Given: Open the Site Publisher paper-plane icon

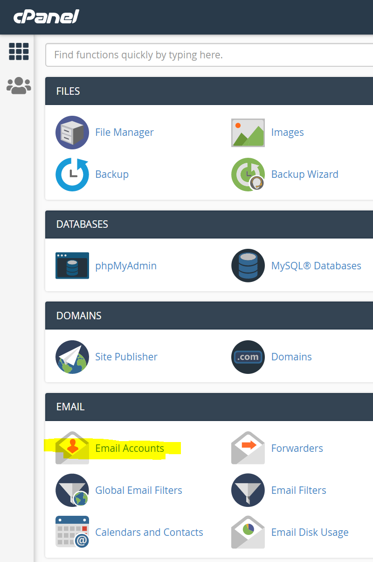Looking at the screenshot, I should pyautogui.click(x=72, y=357).
